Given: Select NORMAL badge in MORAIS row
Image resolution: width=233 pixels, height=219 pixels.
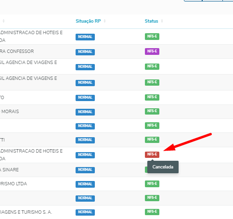Looking at the screenshot, I should click(85, 112).
